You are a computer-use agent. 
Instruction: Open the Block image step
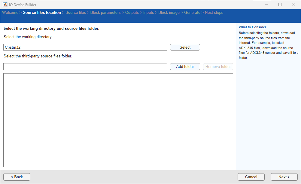pos(169,13)
